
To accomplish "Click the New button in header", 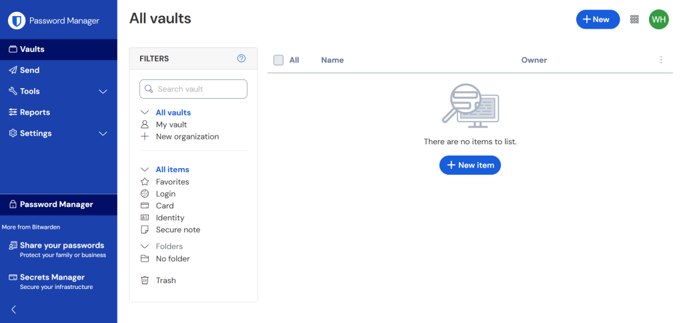I will click(597, 19).
